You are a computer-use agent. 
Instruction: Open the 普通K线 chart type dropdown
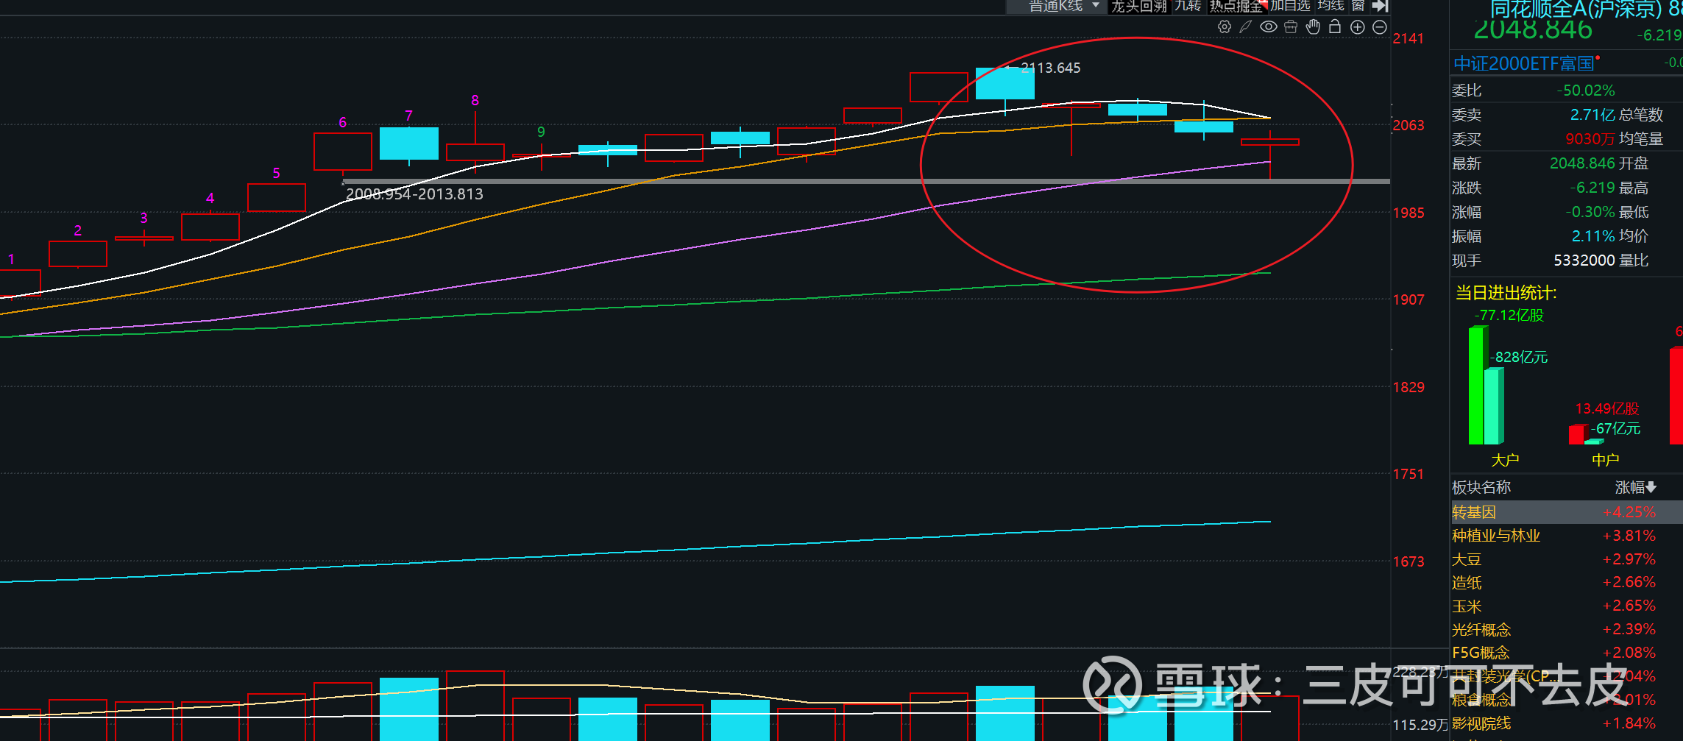pyautogui.click(x=1057, y=6)
